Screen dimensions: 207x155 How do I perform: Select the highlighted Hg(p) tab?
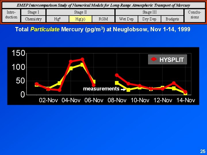[x=80, y=19]
